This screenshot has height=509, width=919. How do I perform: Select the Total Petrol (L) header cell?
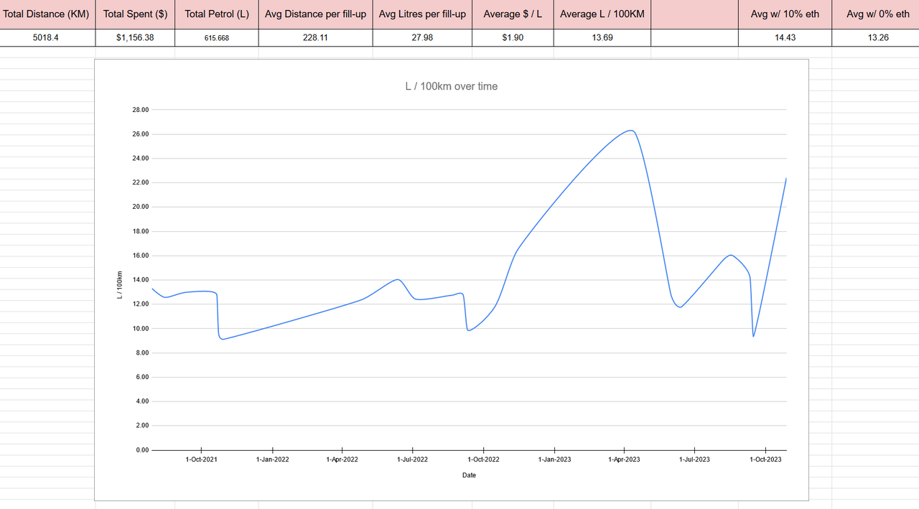(217, 14)
